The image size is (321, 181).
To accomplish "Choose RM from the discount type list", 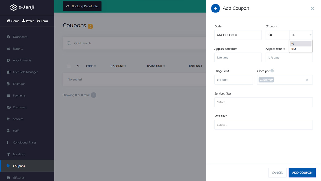I will pyautogui.click(x=294, y=49).
